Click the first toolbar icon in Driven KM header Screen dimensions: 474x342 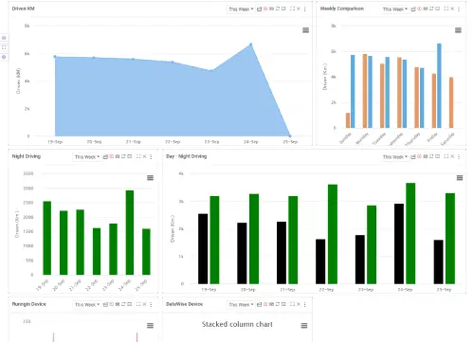coord(259,9)
